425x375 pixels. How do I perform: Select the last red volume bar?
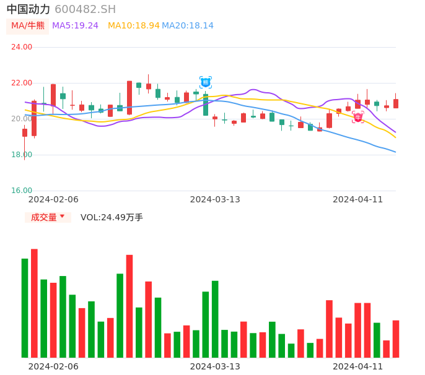(396, 338)
